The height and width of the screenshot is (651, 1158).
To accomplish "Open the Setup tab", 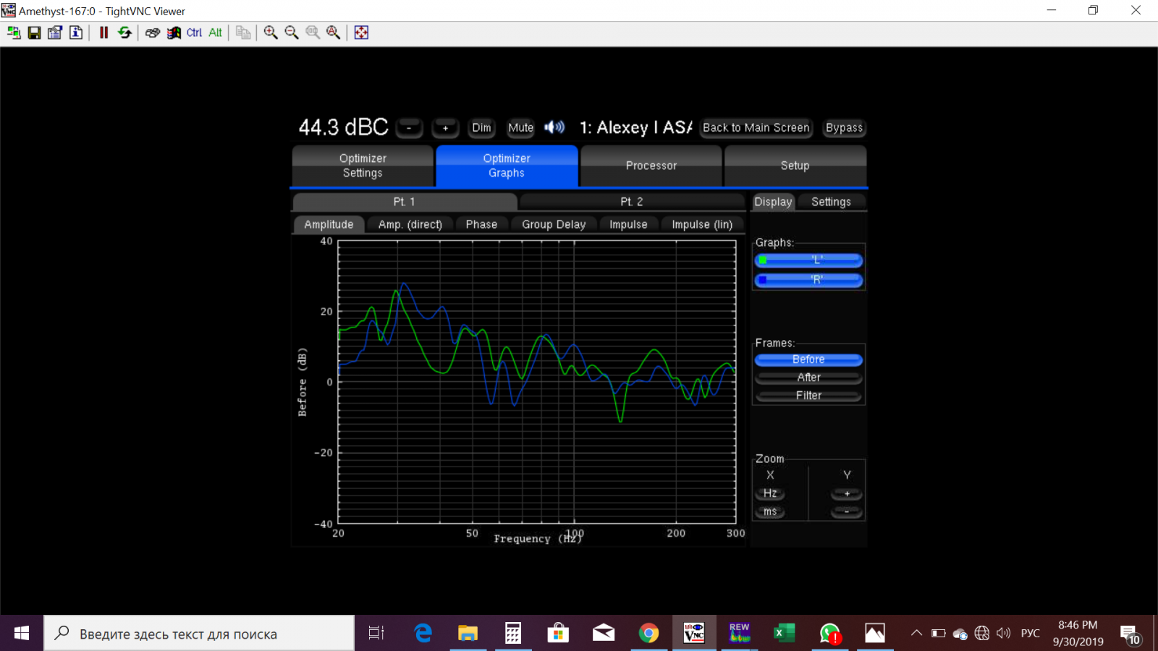I will tap(795, 166).
